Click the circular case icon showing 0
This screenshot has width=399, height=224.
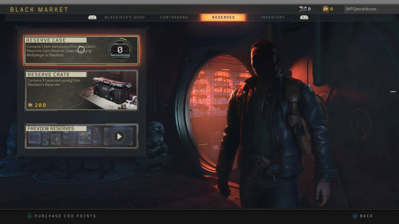(x=120, y=50)
